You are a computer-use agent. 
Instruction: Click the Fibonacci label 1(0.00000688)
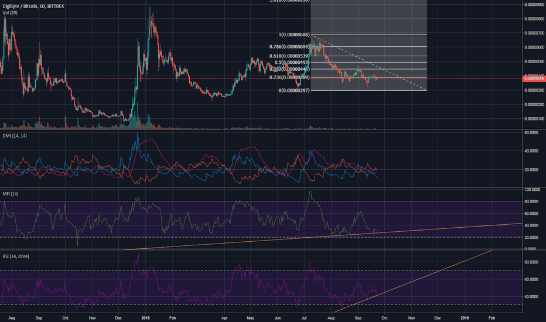coord(294,35)
